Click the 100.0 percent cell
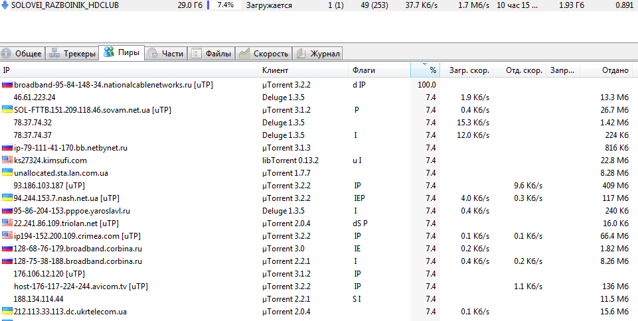 pyautogui.click(x=428, y=85)
